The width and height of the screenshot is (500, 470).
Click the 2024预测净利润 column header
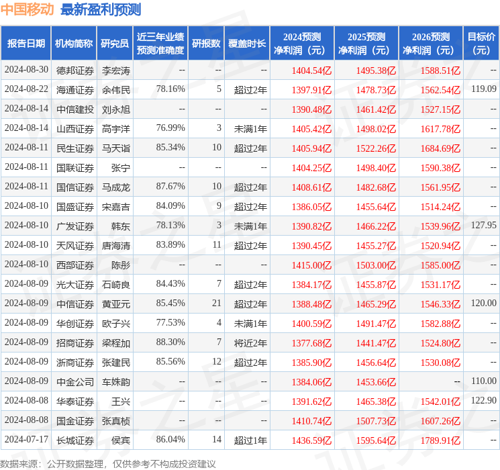(302, 44)
